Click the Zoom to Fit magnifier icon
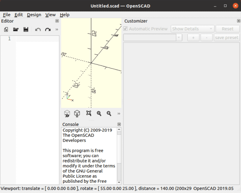The image size is (241, 193). (88, 113)
